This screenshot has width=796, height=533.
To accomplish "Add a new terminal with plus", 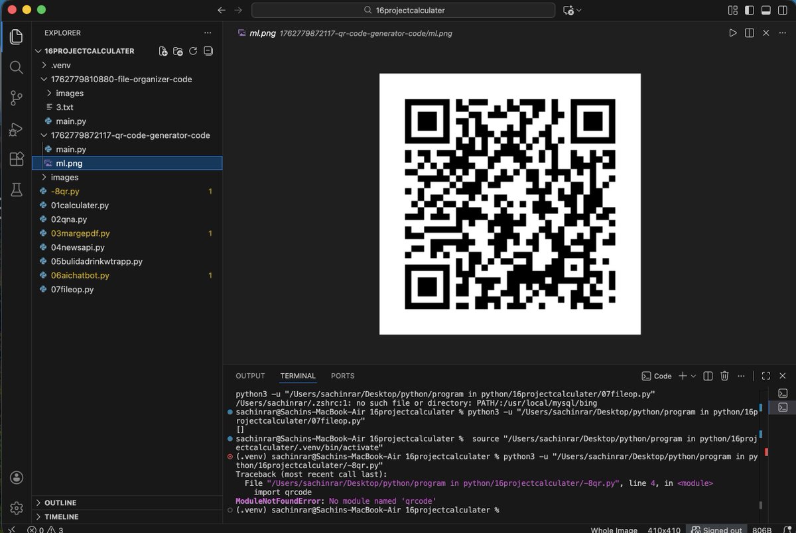I will point(682,376).
